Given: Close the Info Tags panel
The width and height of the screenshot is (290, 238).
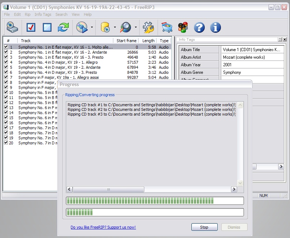Looking at the screenshot, I should pos(285,39).
